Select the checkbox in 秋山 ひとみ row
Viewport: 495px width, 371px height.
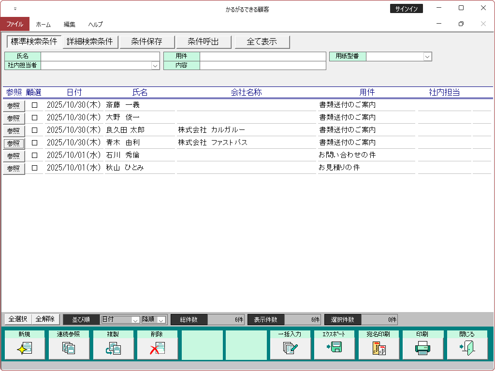point(34,168)
